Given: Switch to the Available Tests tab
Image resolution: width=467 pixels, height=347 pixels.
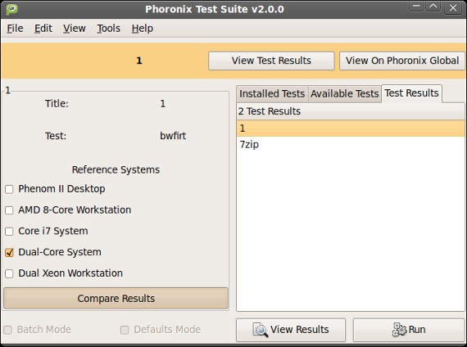Looking at the screenshot, I should coord(345,94).
